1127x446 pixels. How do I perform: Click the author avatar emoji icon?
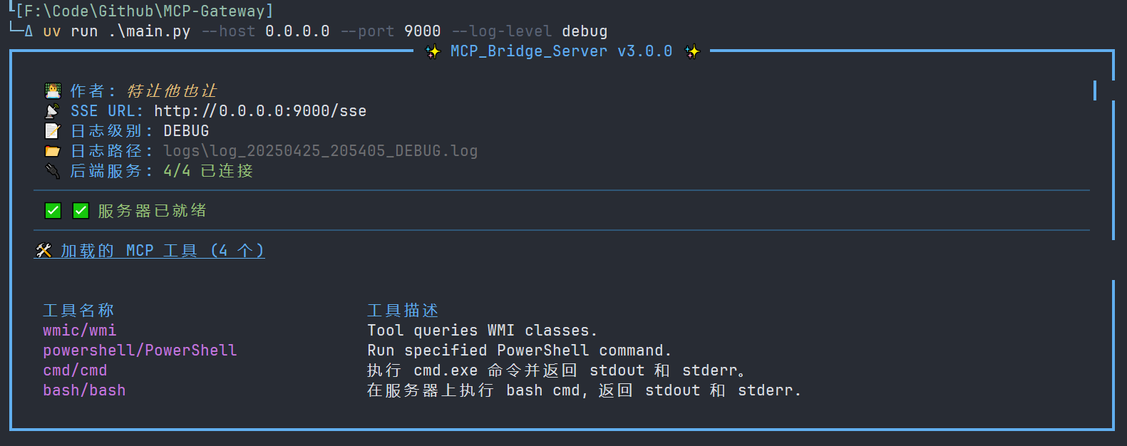coord(53,91)
